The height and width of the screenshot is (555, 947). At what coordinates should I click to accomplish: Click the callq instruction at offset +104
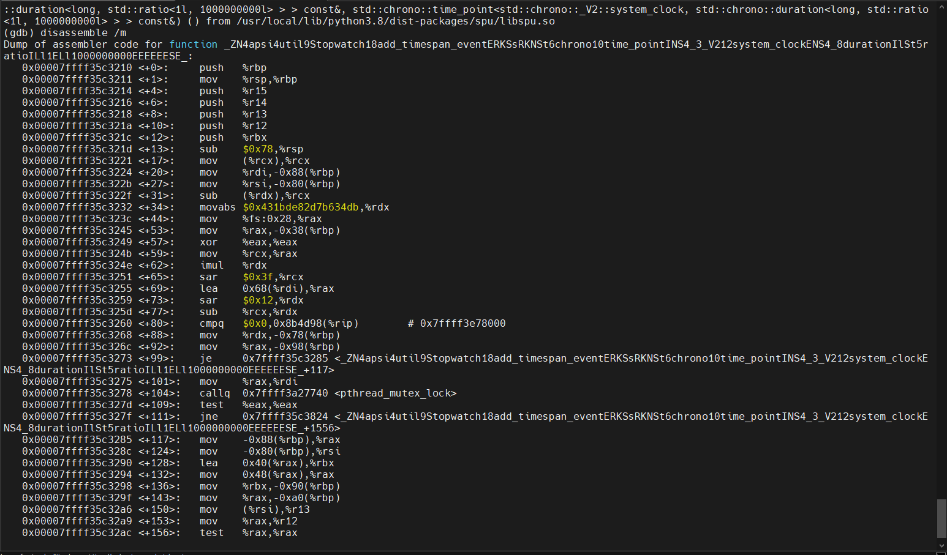[x=214, y=393]
